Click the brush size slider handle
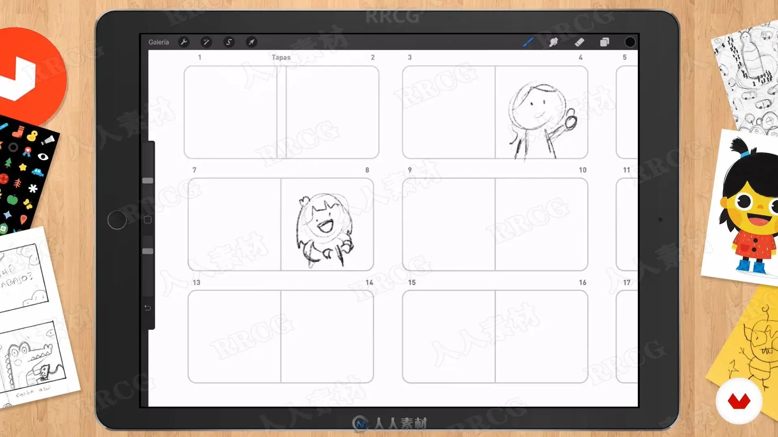Screen dimensions: 778x437 point(148,181)
